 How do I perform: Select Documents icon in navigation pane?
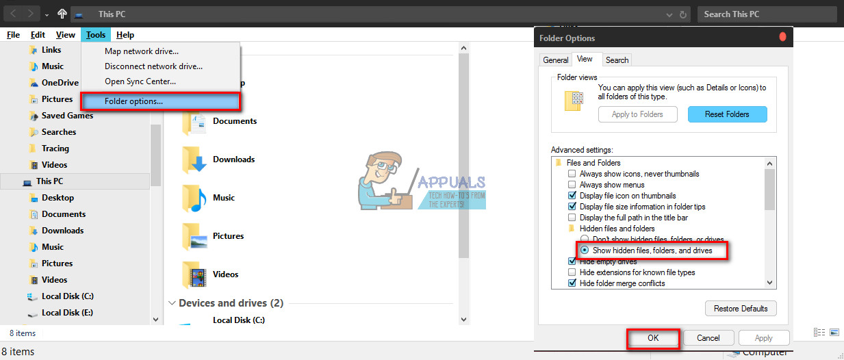34,214
